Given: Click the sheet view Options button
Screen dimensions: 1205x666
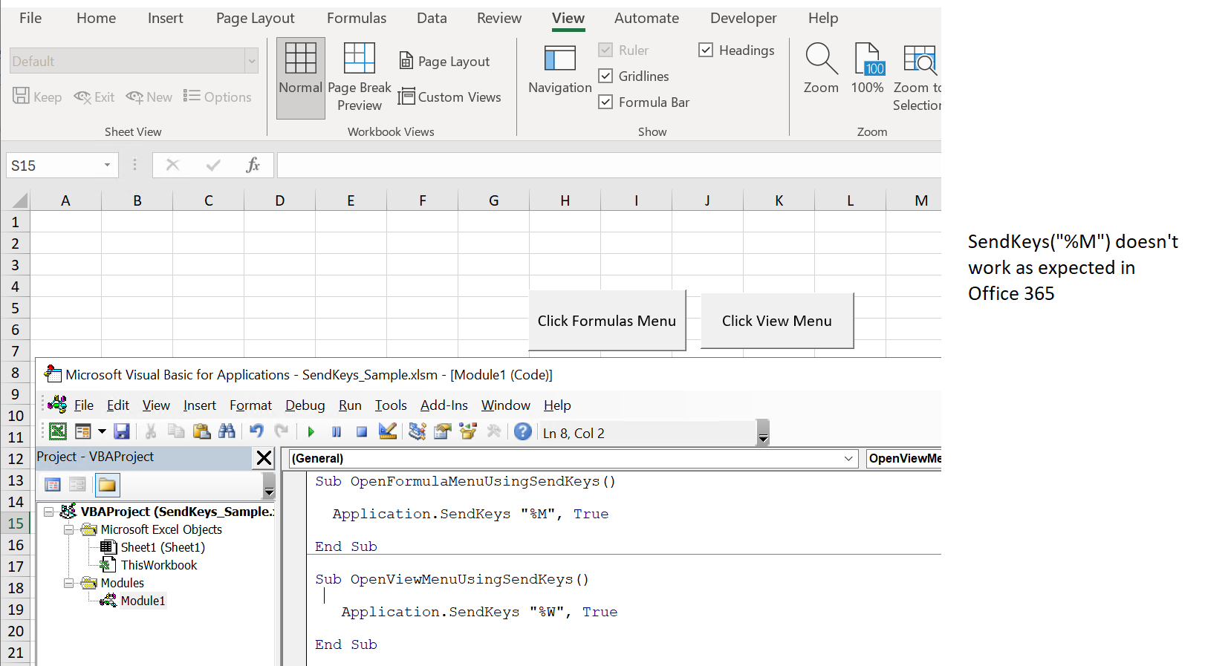Looking at the screenshot, I should tap(218, 97).
